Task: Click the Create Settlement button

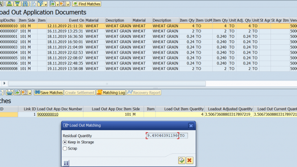Action: pos(80,92)
